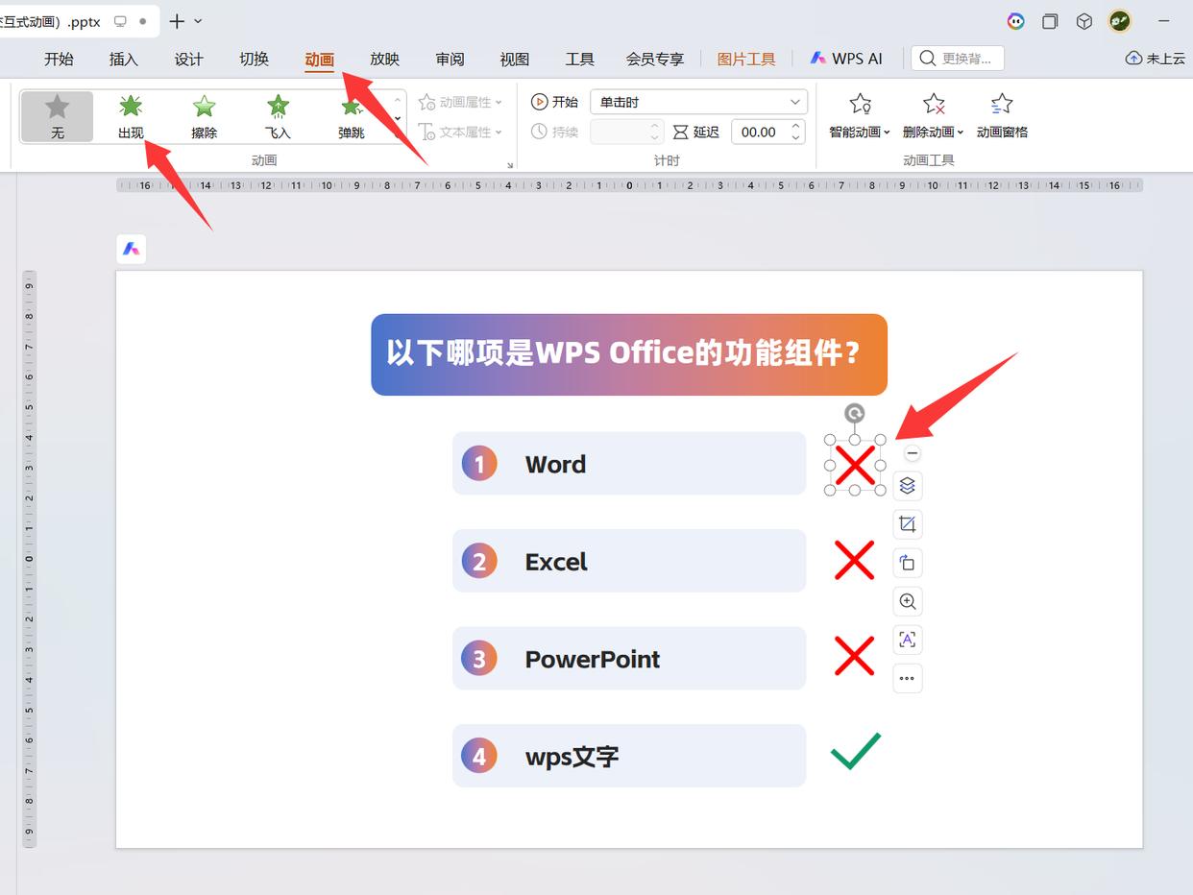Apply the 出现 (Appear) animation effect
1193x895 pixels.
point(131,116)
